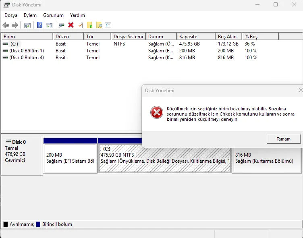Image resolution: width=303 pixels, height=238 pixels.
Task: Click the Çevrimiçi status text for Disk 0
Action: [x=15, y=160]
